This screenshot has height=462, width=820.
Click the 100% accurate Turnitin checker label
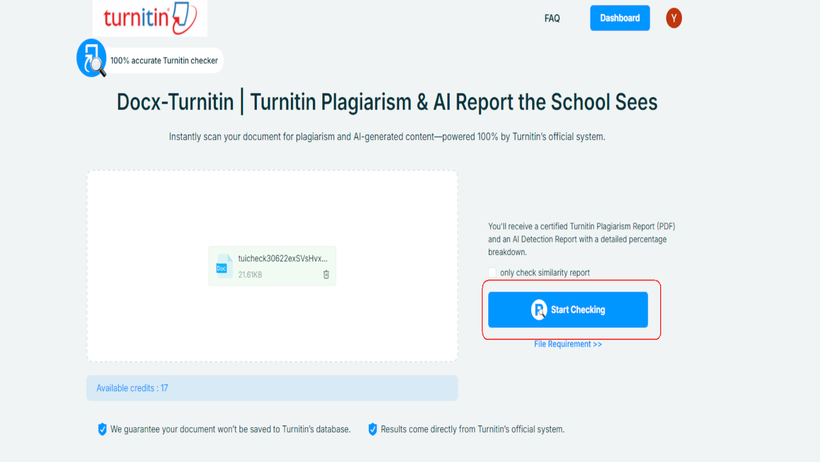pyautogui.click(x=164, y=61)
